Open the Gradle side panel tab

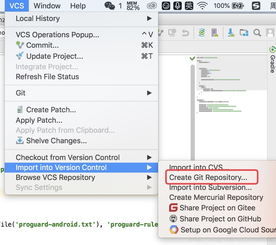coord(272,60)
